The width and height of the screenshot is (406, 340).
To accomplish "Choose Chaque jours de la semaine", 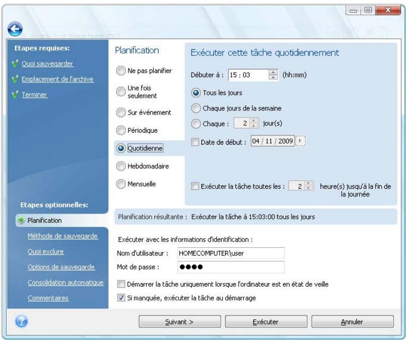I will point(196,108).
